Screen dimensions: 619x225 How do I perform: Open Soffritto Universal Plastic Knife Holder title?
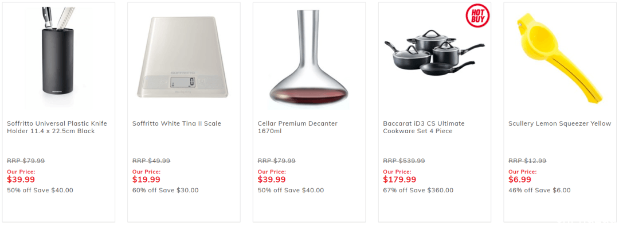point(57,127)
